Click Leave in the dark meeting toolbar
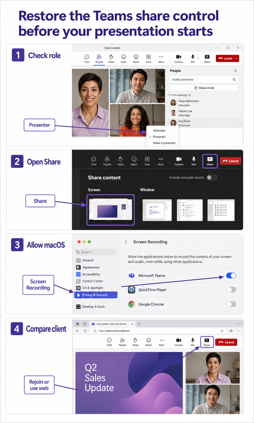 point(230,161)
